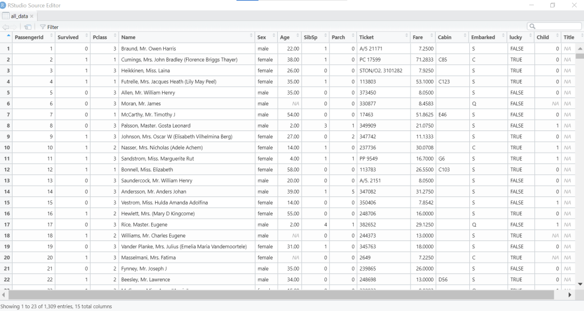The height and width of the screenshot is (311, 584).
Task: Toggle sort on the Name column
Action: coord(252,37)
